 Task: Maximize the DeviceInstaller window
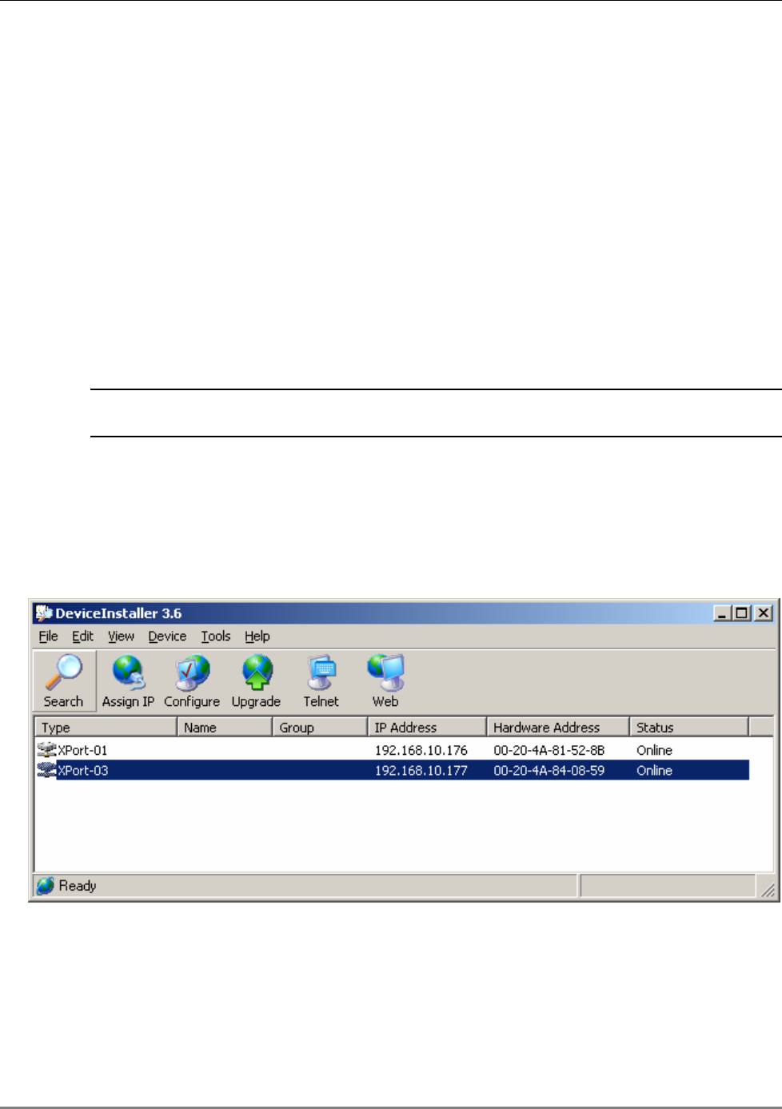742,613
